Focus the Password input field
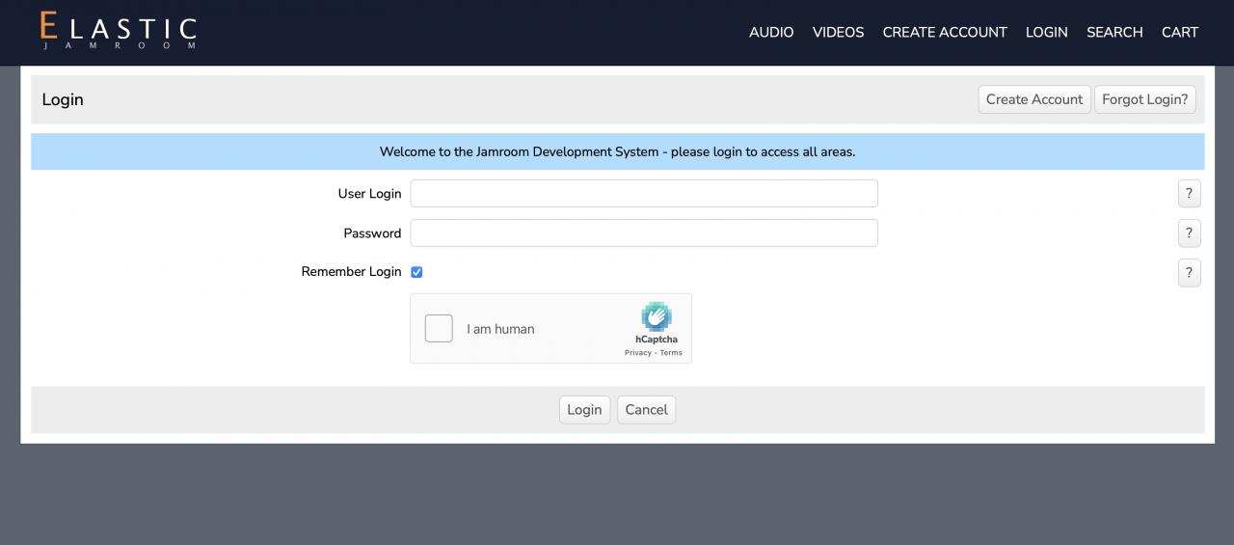This screenshot has height=545, width=1234. (644, 232)
